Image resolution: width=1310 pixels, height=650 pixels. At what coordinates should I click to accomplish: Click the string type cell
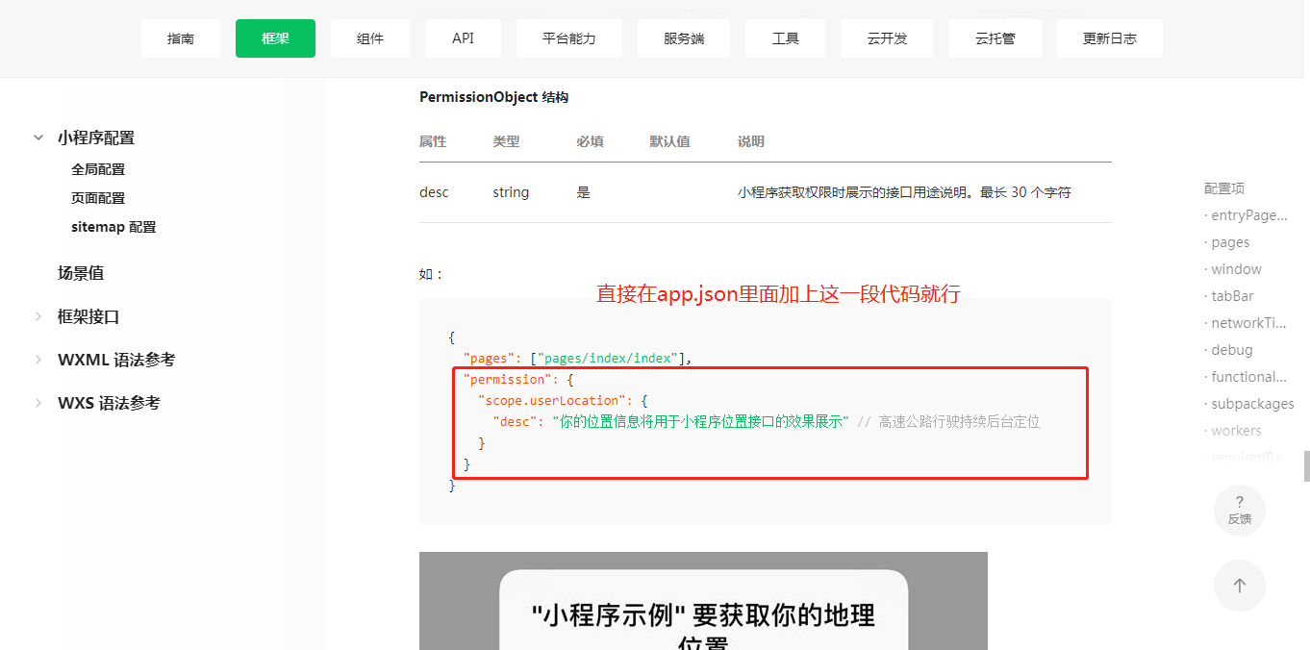pos(511,192)
